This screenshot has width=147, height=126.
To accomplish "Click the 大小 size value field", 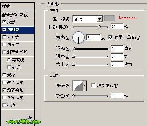I will coord(117,64).
